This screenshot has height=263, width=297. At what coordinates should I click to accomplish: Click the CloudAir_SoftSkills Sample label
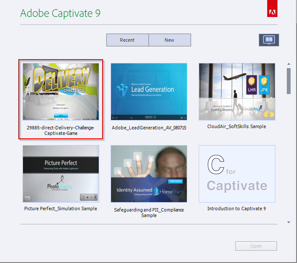(237, 126)
